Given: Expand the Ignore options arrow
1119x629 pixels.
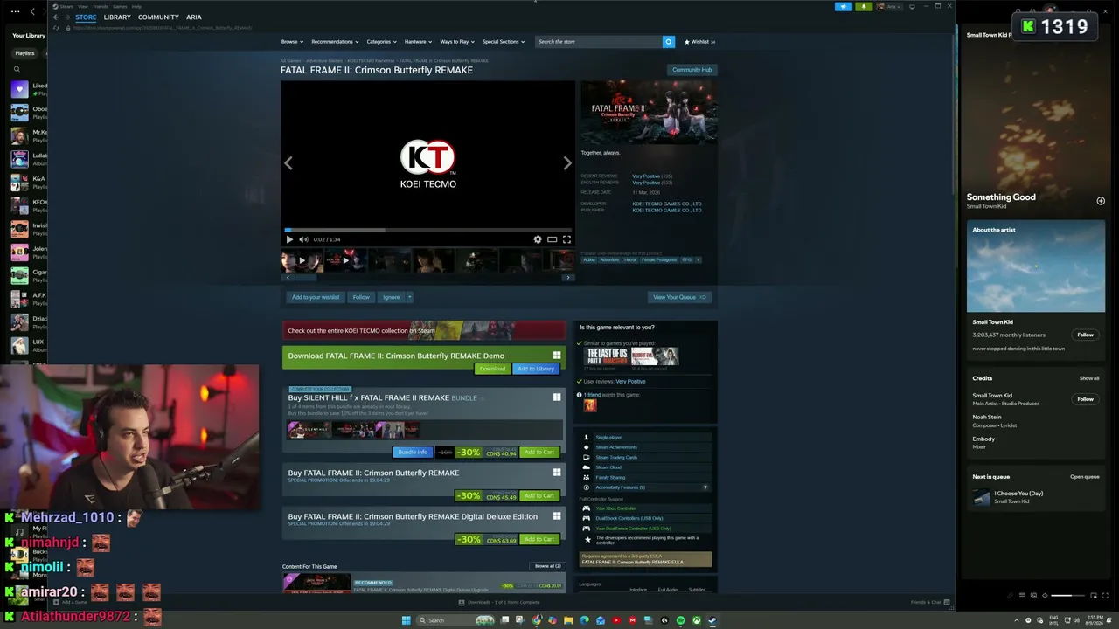Looking at the screenshot, I should point(409,297).
